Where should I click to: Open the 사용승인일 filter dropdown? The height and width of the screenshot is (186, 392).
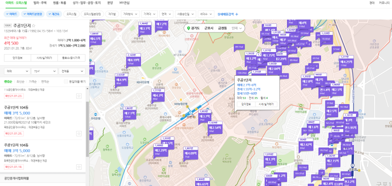point(185,14)
